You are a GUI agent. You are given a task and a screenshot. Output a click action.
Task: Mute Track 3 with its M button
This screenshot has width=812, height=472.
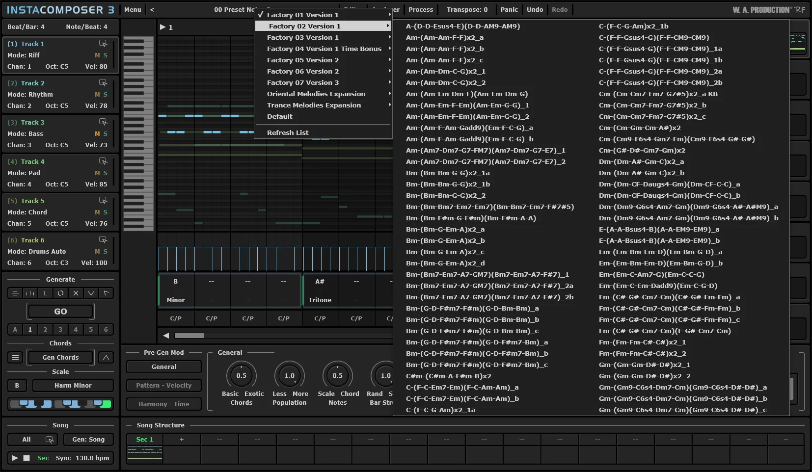pyautogui.click(x=97, y=134)
